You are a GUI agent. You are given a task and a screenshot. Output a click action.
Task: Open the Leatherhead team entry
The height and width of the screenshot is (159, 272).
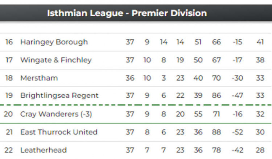coord(43,150)
